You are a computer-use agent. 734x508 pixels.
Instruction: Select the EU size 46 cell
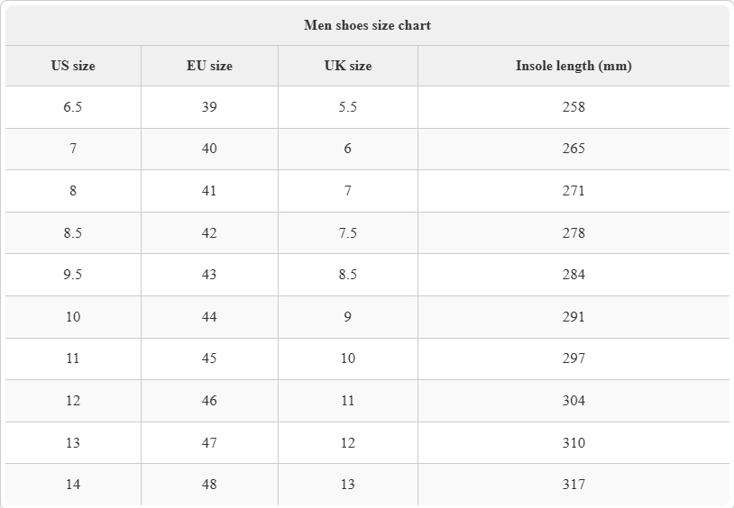coord(209,401)
